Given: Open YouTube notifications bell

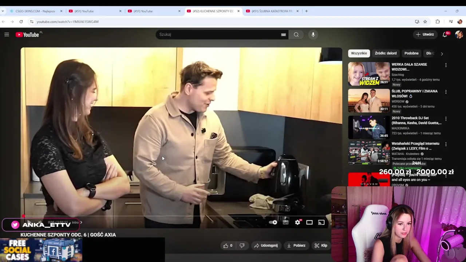Looking at the screenshot, I should click(x=445, y=35).
